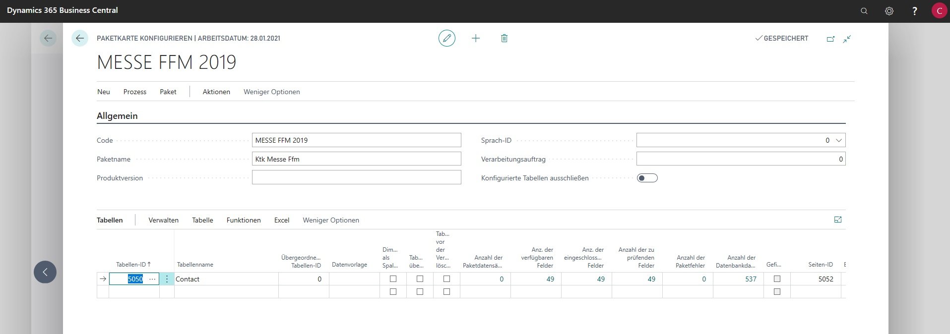Click the empty Produktversion field
The height and width of the screenshot is (334, 950).
(356, 177)
